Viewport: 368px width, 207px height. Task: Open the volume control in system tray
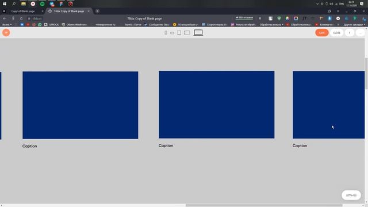pos(331,4)
